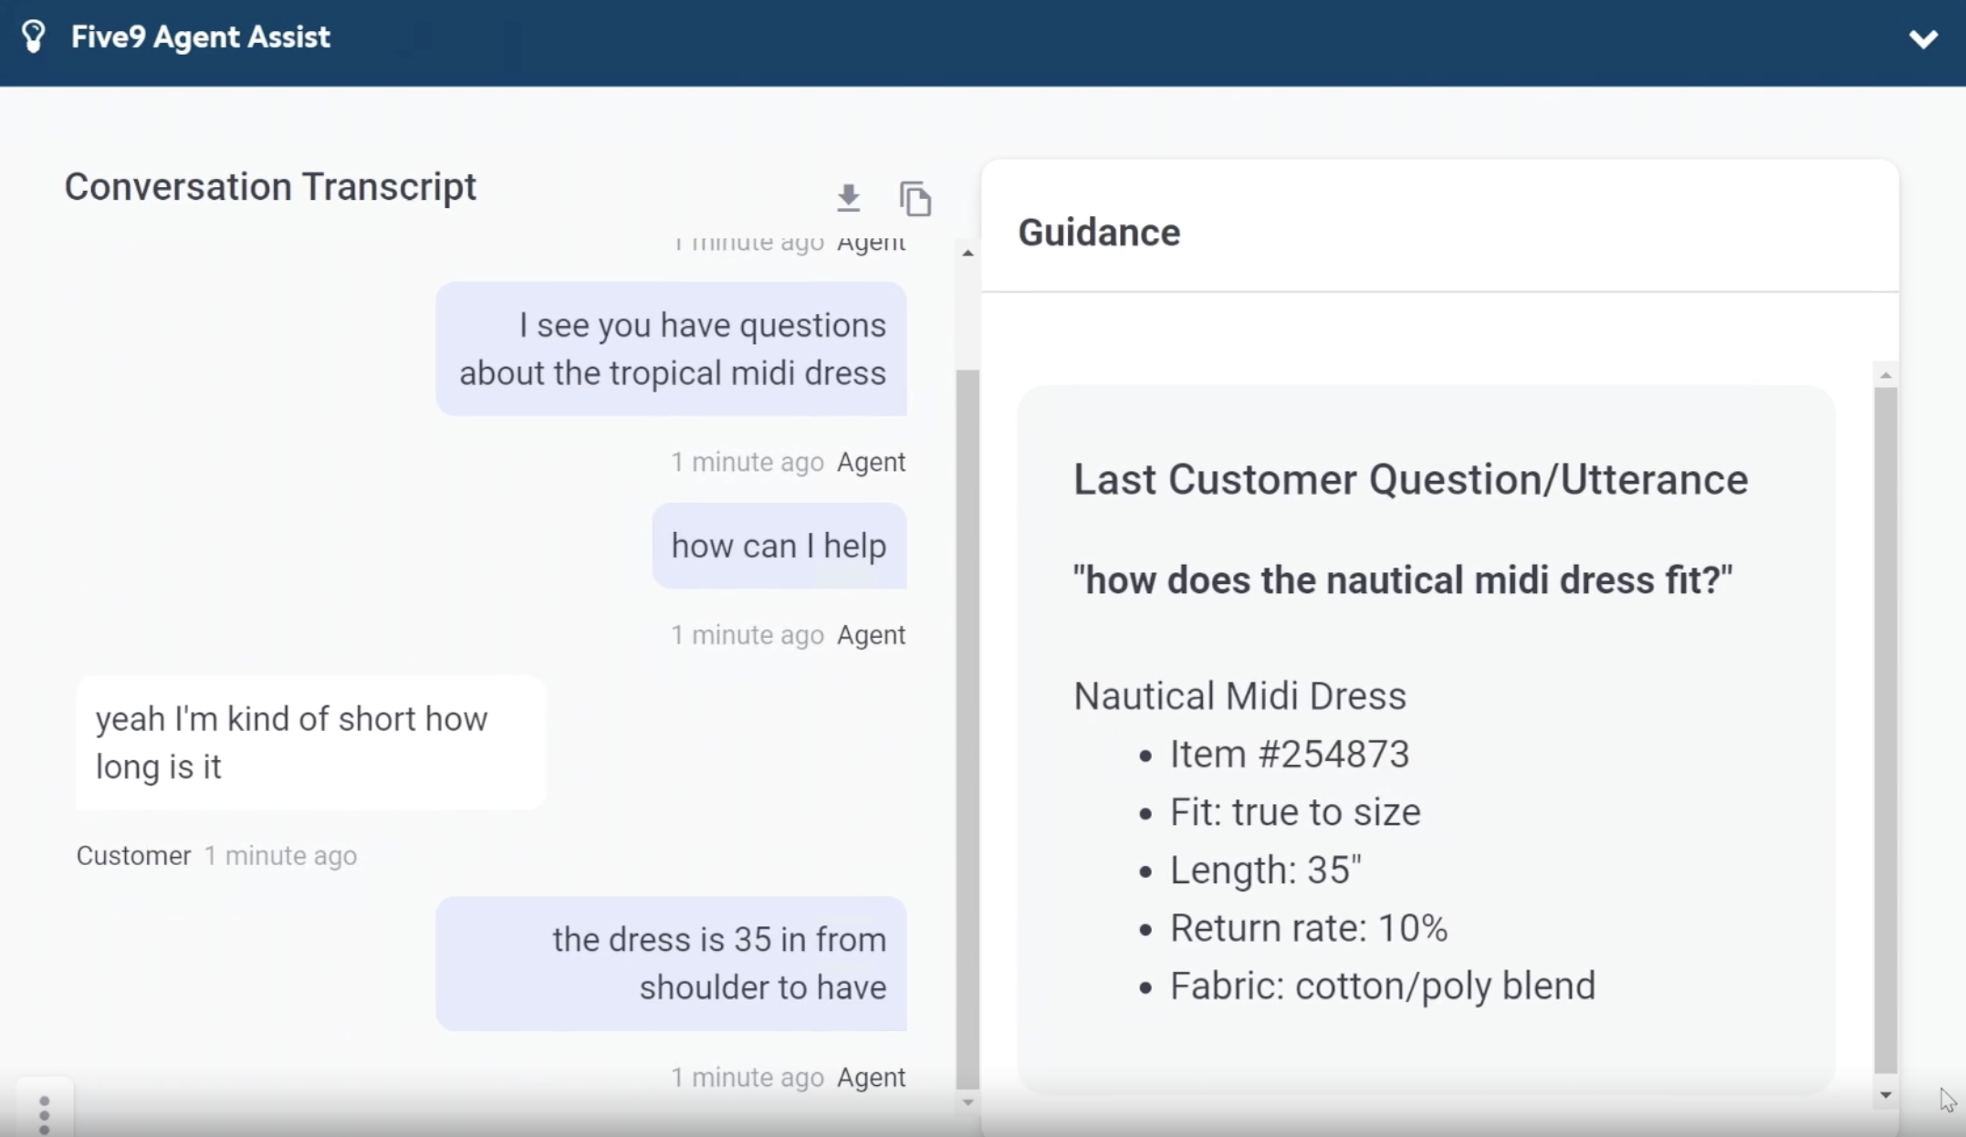
Task: Click the Guidance panel heading
Action: 1099,233
